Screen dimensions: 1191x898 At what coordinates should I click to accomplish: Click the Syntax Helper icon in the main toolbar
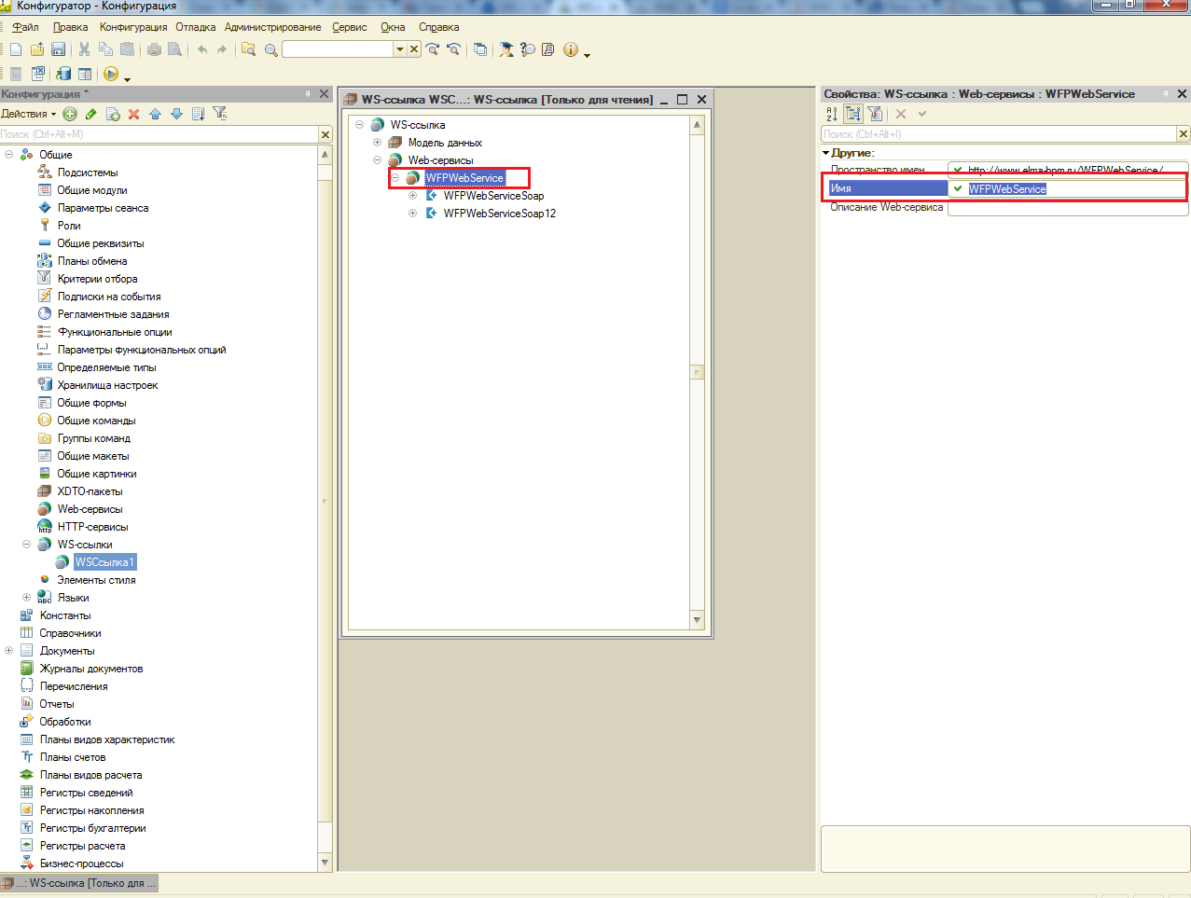[548, 49]
